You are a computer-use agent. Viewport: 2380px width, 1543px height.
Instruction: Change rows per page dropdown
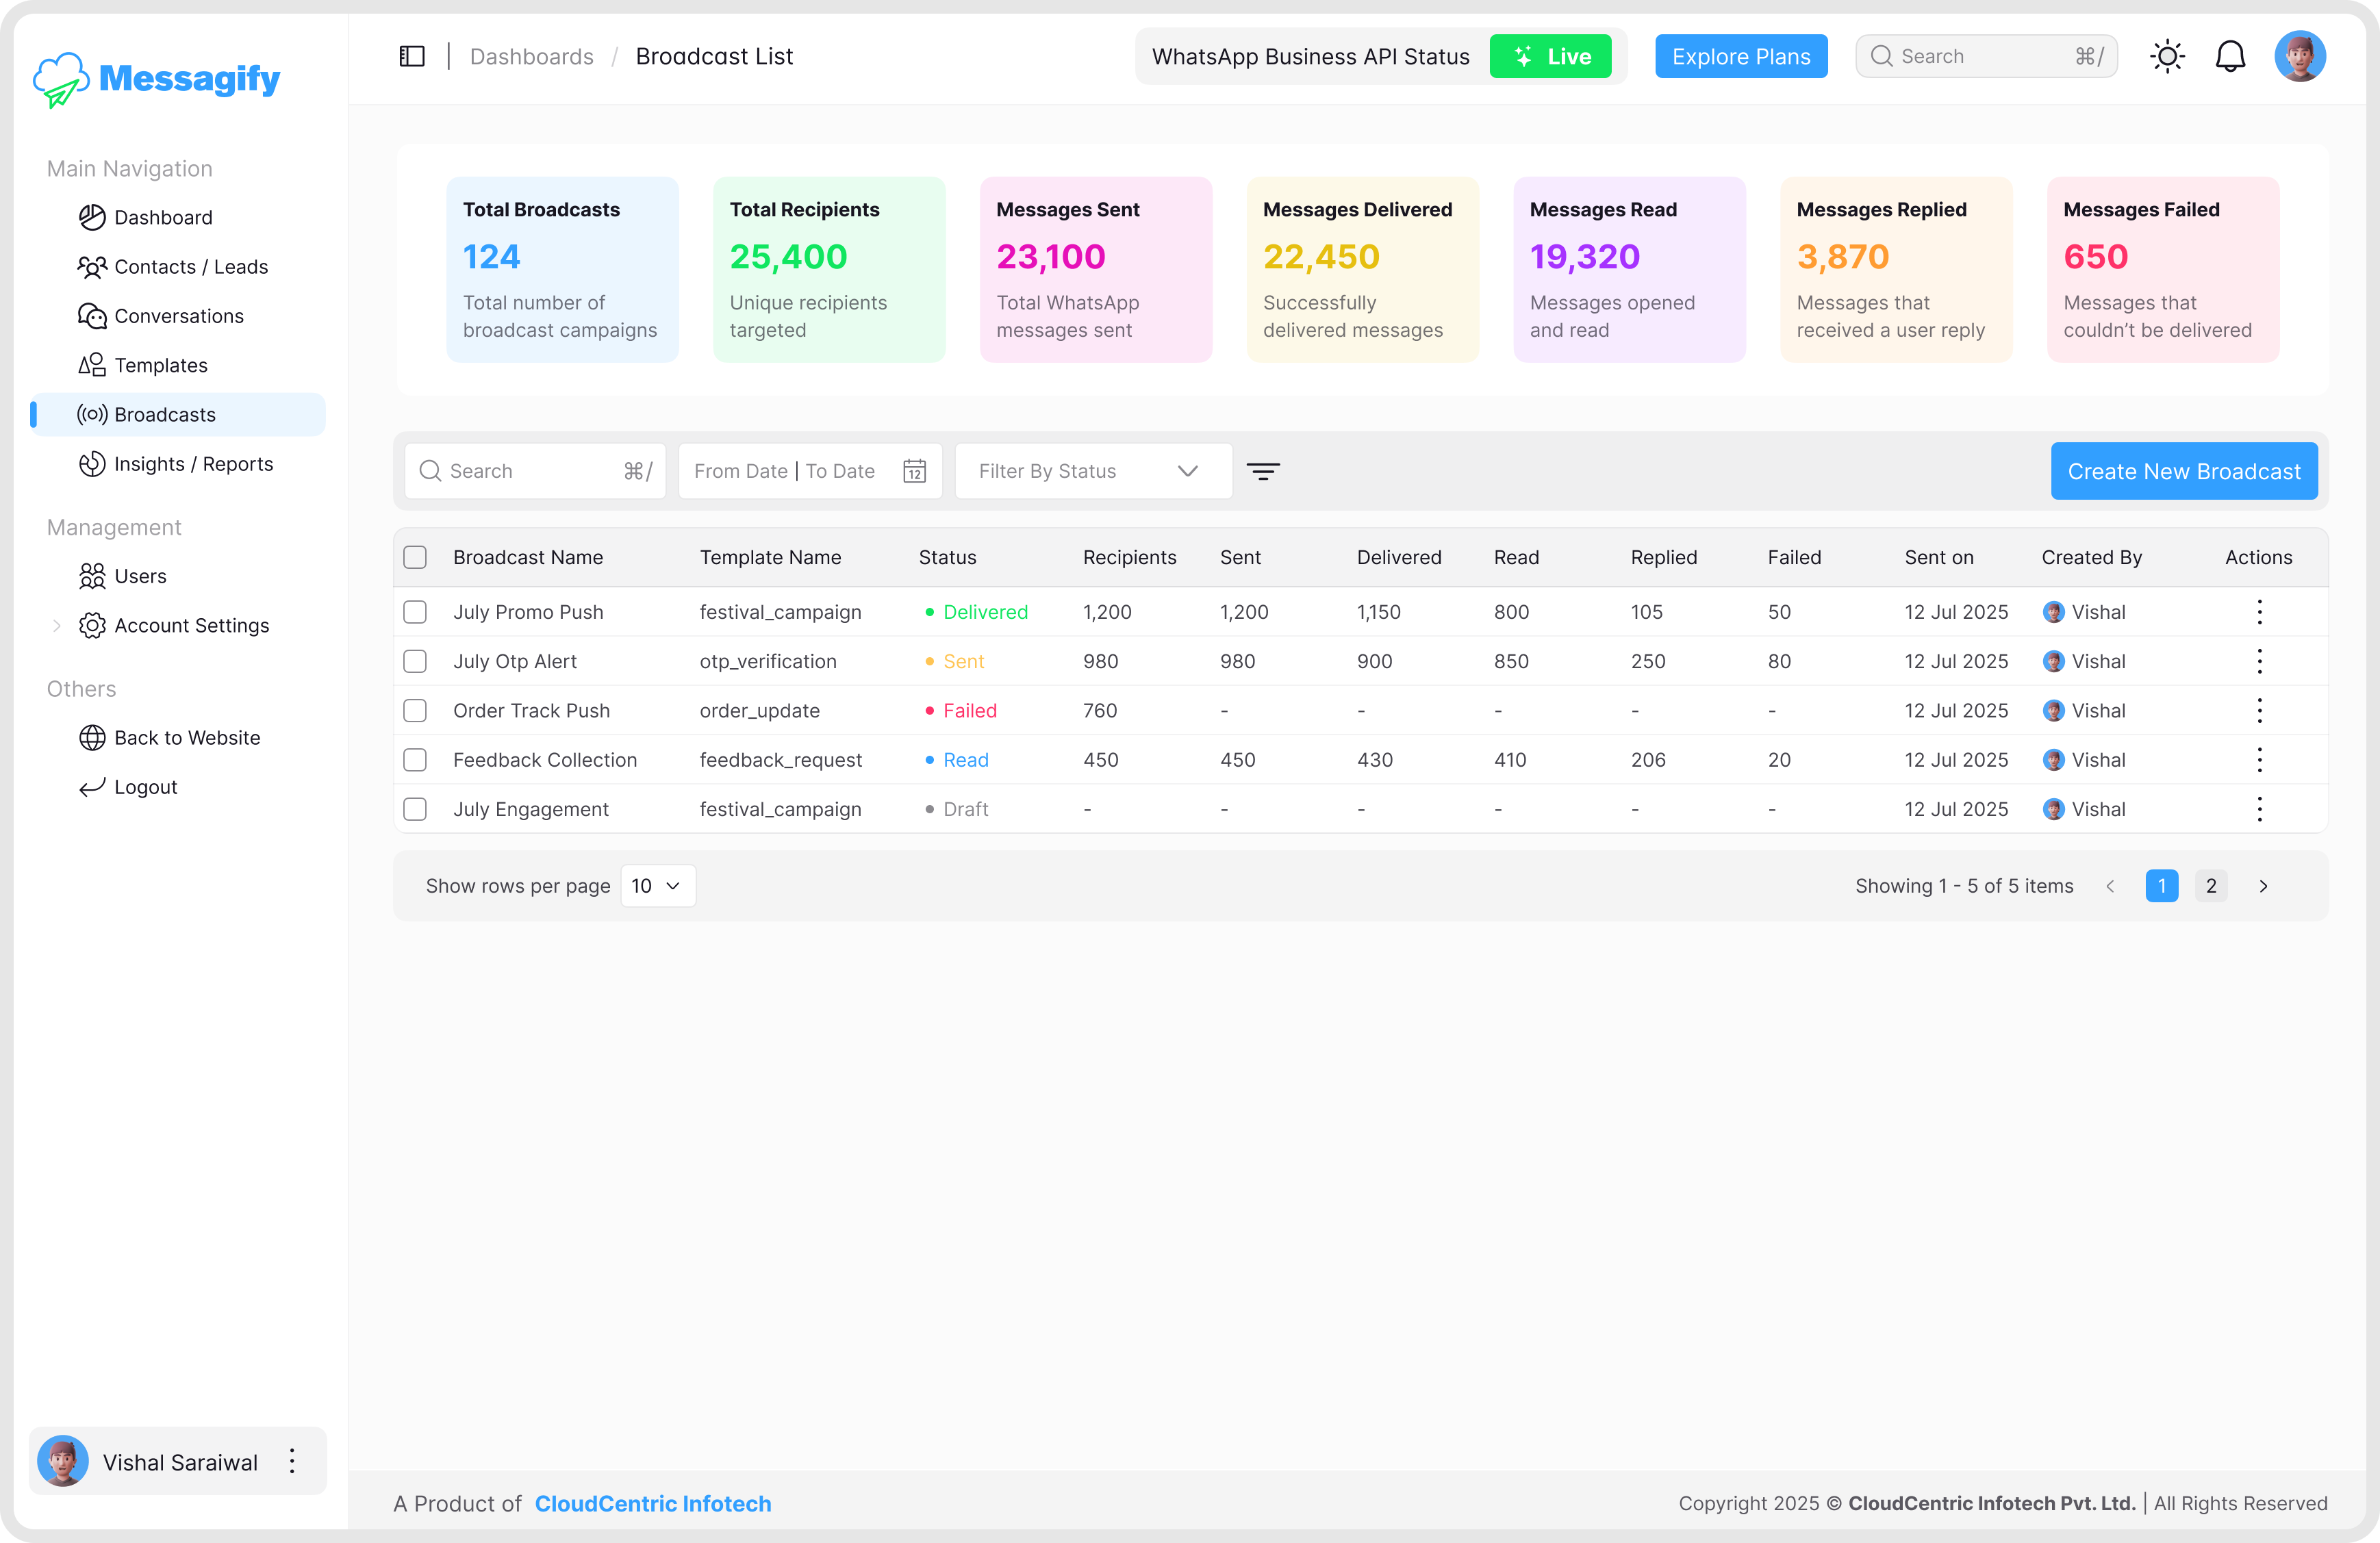point(657,886)
